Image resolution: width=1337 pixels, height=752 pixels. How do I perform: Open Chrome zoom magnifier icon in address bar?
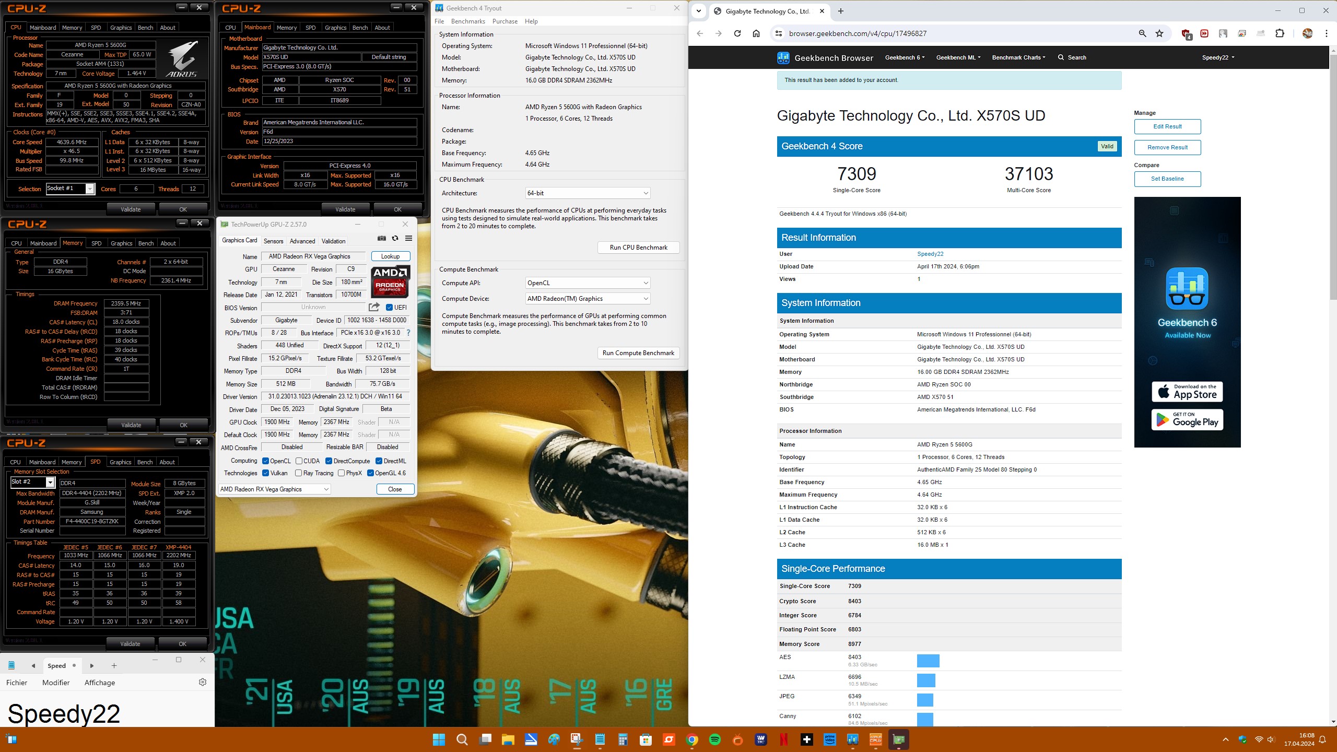point(1142,33)
